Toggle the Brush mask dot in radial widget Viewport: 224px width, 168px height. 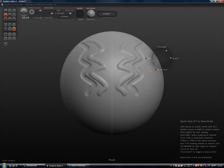(156, 69)
